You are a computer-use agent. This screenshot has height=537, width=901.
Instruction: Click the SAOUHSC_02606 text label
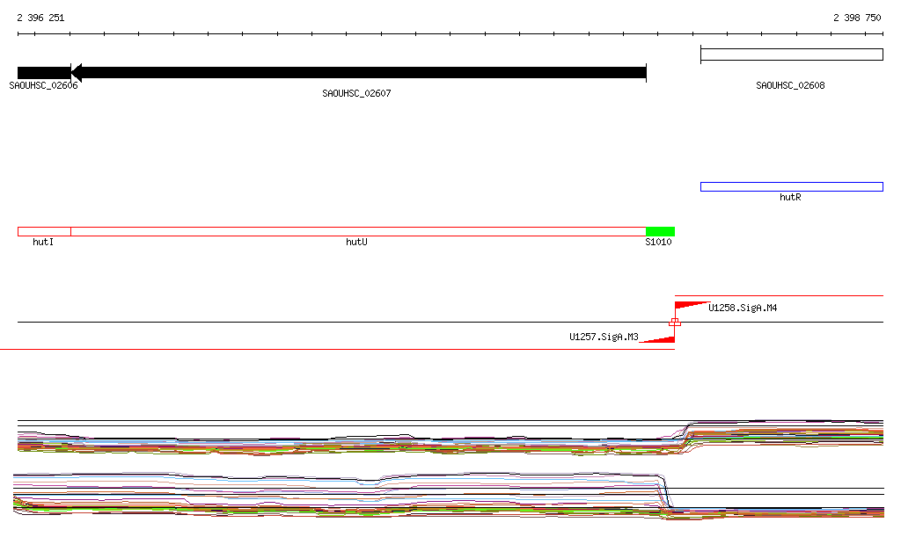point(43,86)
